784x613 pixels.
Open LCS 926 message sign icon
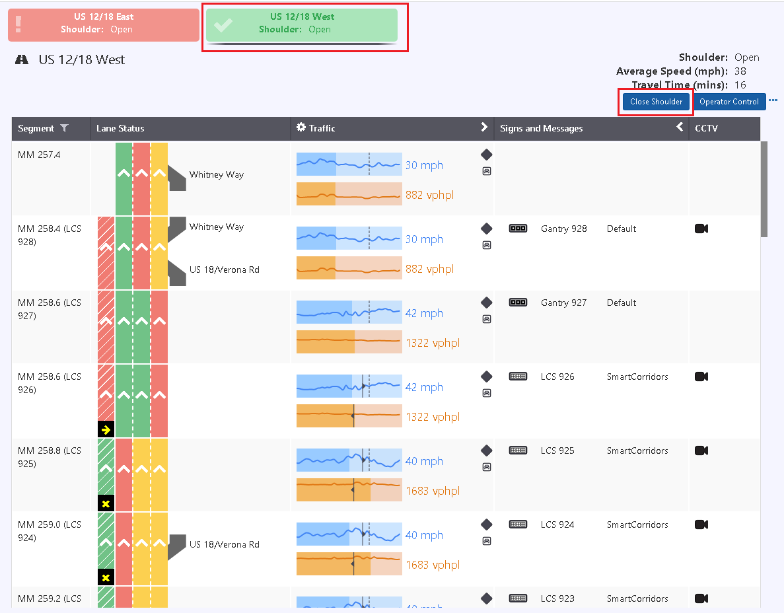(x=518, y=377)
